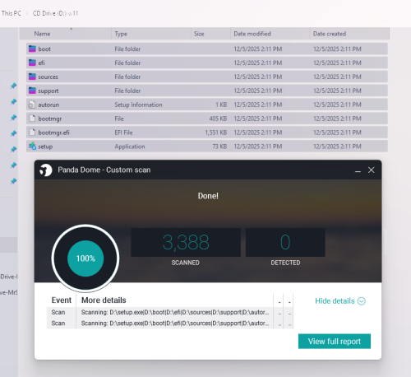Click the Panda Dome - Custom scan title
411x377 pixels.
tap(104, 170)
